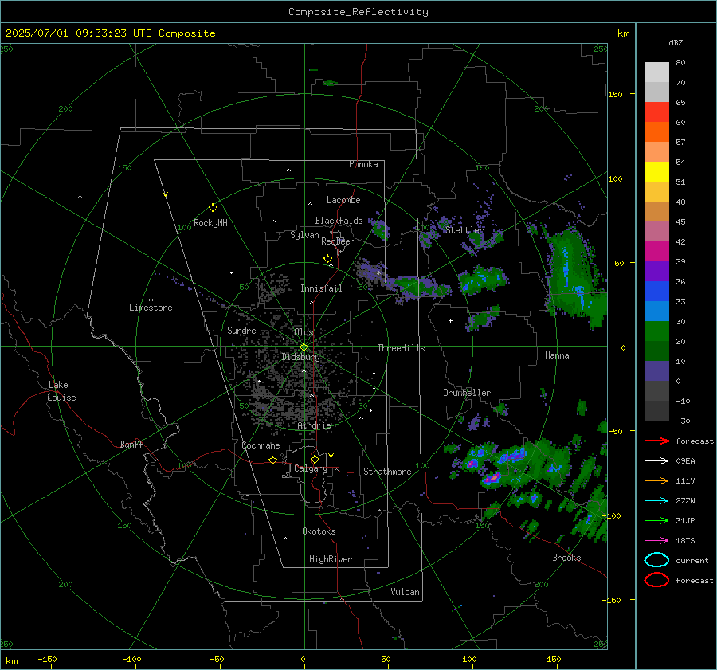The width and height of the screenshot is (717, 670).
Task: Click the red forecast arrow in legend
Action: (x=656, y=441)
